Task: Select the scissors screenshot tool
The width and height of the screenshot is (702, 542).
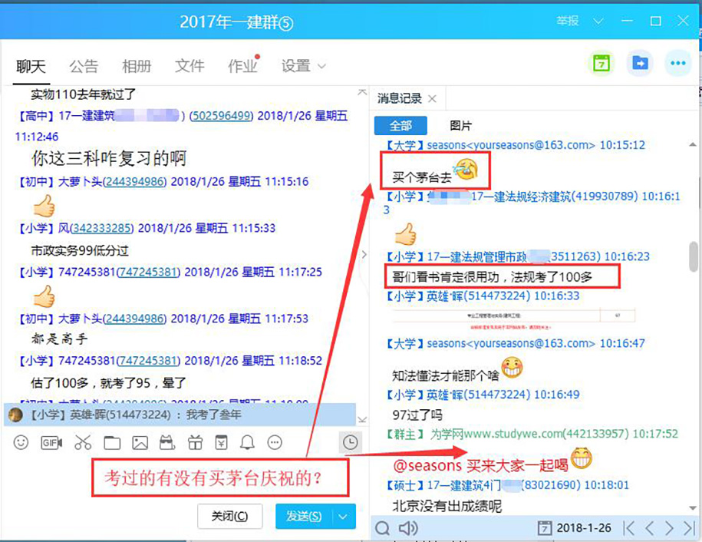Action: [x=83, y=443]
